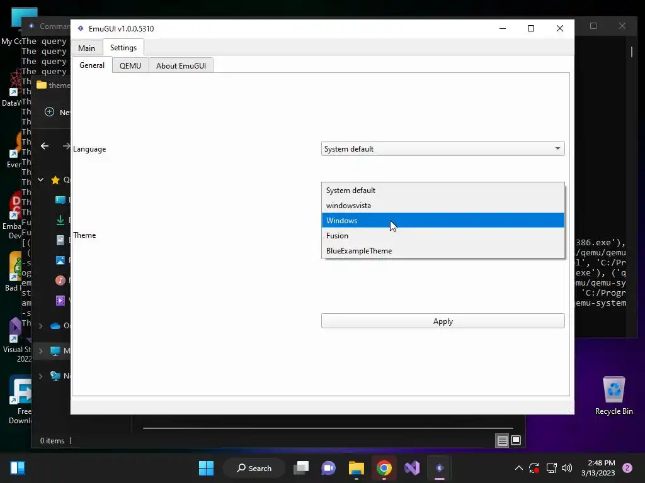Open Google Chrome from taskbar

click(x=384, y=468)
